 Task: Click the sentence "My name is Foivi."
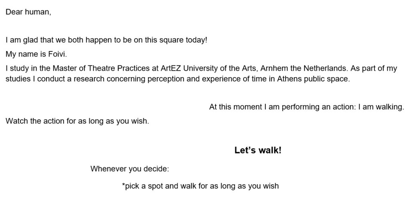[x=33, y=54]
